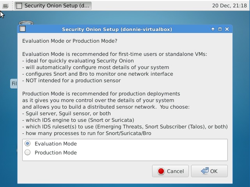This screenshot has width=250, height=187.
Task: Confirm with the OK button
Action: [209, 171]
